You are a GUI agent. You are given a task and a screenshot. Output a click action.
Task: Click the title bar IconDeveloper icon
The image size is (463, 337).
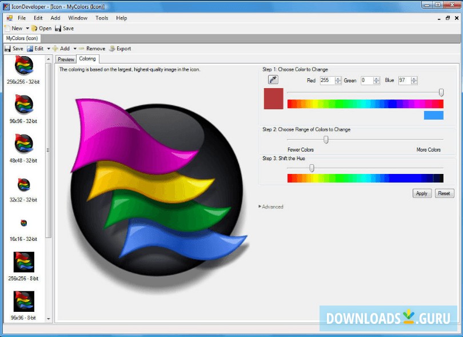[6, 6]
